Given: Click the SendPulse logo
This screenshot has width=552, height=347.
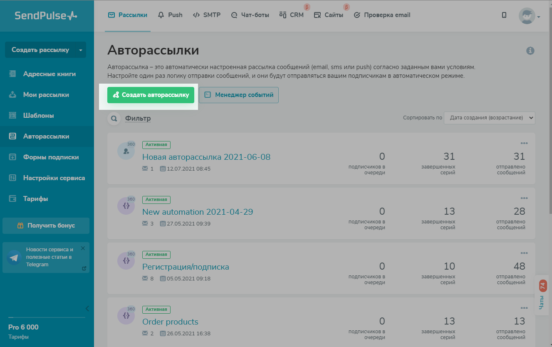Looking at the screenshot, I should [46, 16].
